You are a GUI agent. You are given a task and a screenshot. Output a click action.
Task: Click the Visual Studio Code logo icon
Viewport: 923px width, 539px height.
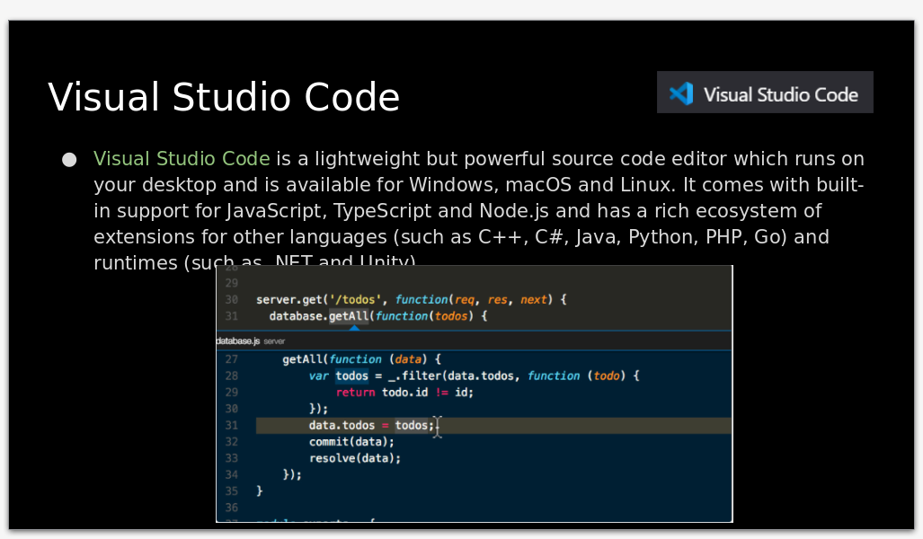(x=681, y=93)
